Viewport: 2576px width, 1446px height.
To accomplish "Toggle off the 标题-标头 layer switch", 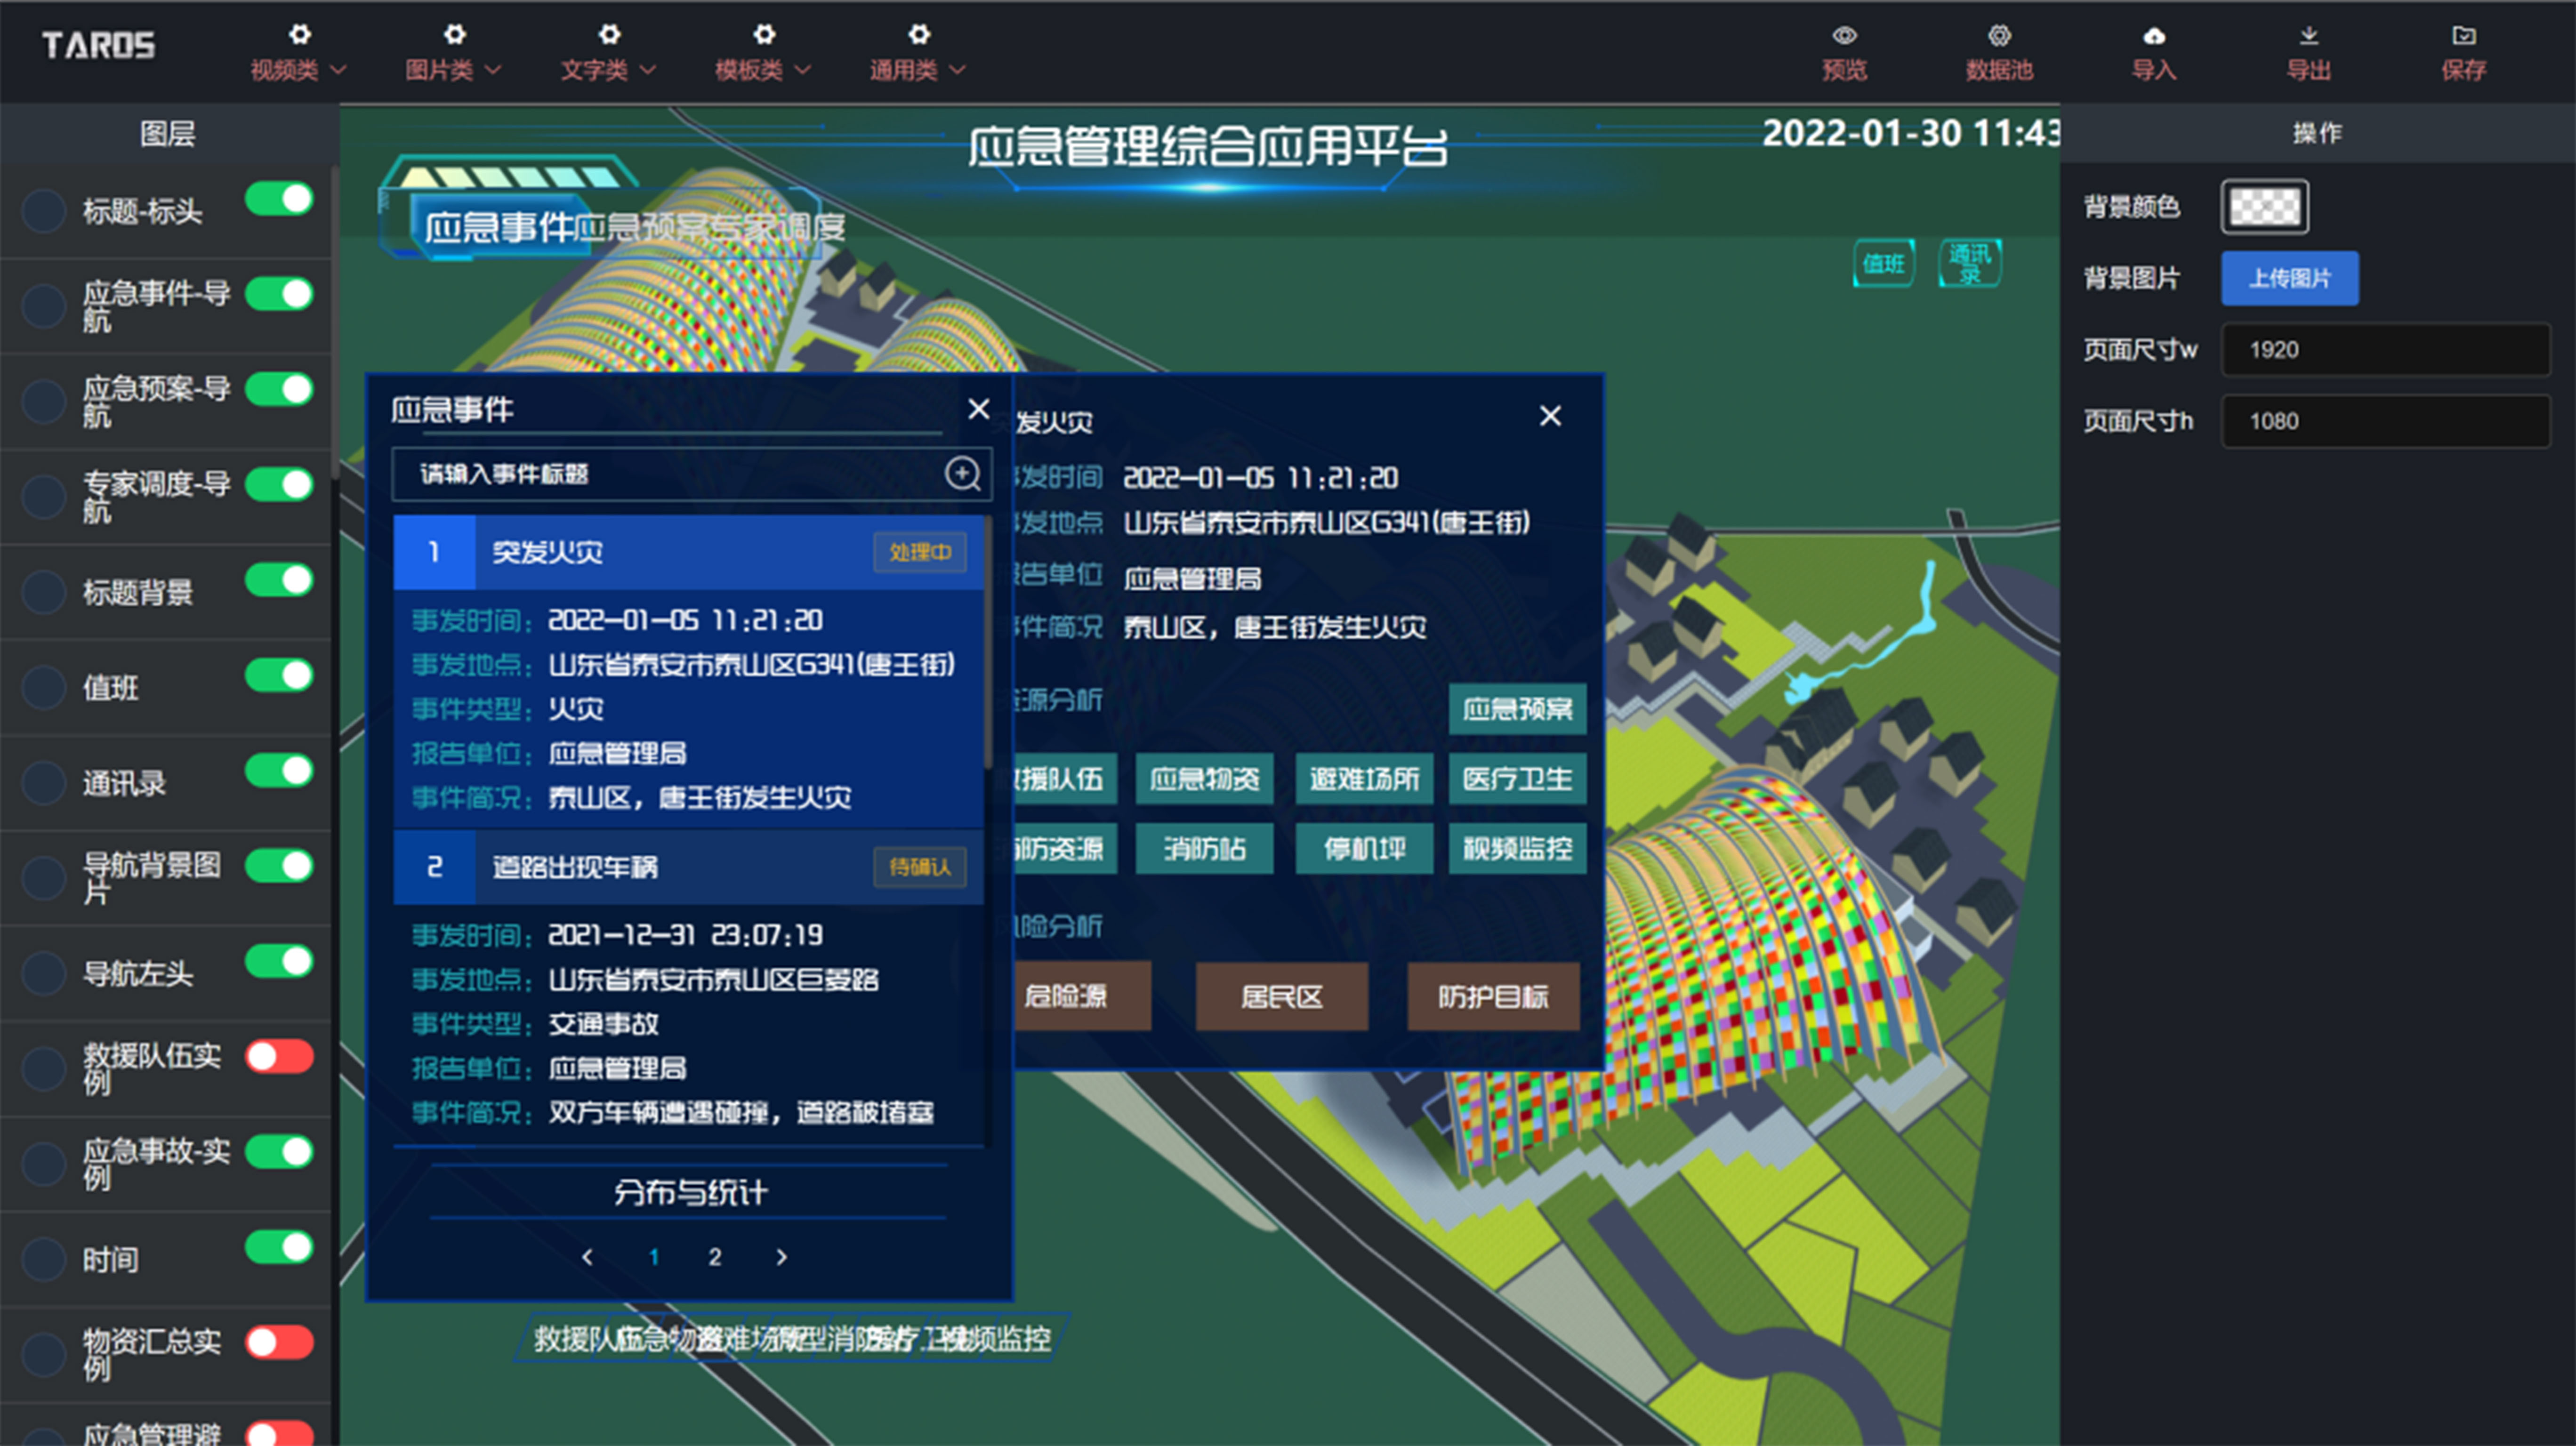I will 279,199.
